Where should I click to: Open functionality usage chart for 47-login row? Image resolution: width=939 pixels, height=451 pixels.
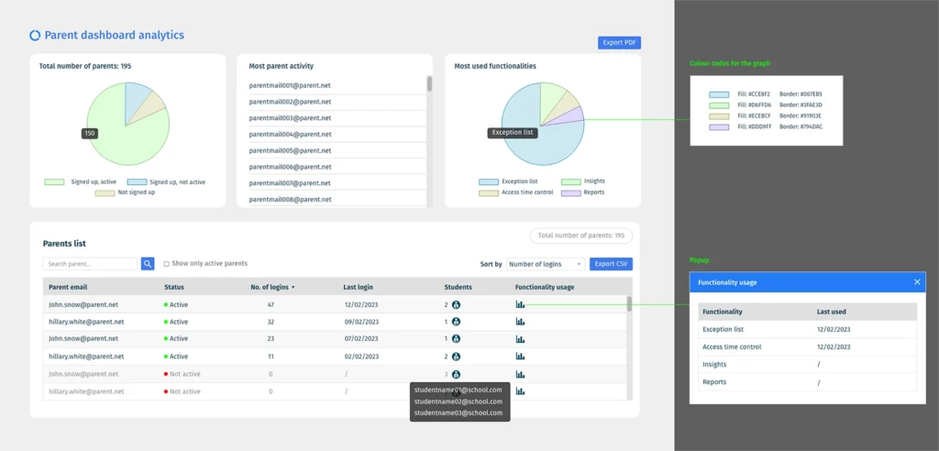[x=521, y=304]
